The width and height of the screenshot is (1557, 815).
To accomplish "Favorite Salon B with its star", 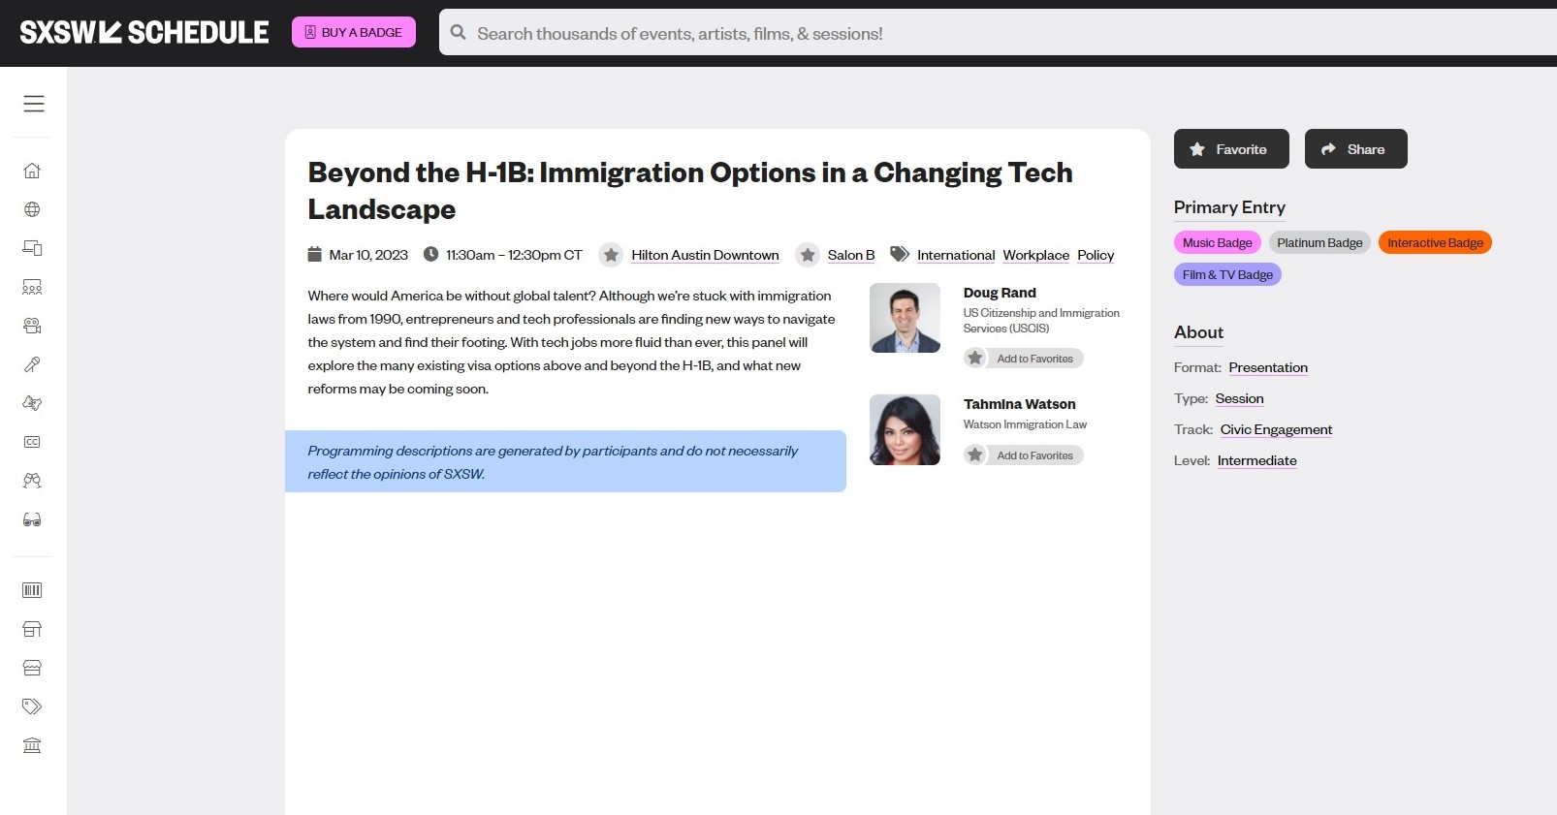I will (x=808, y=255).
